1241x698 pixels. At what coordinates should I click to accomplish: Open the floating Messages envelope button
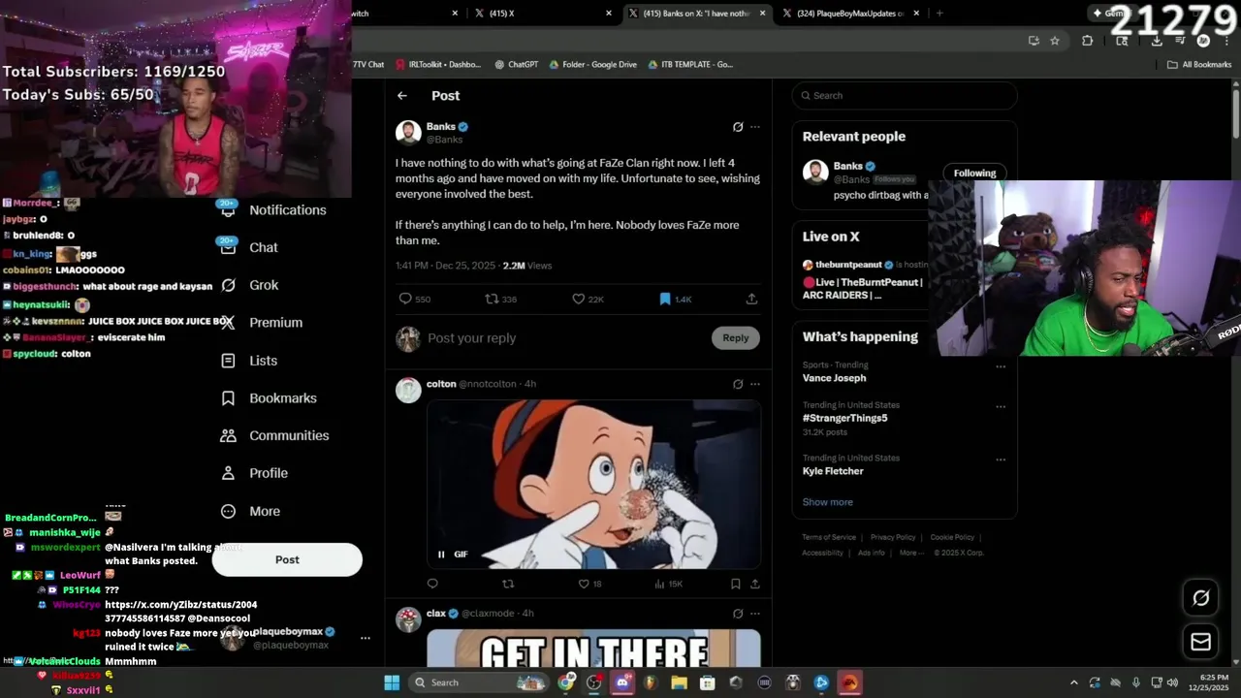pos(1200,642)
